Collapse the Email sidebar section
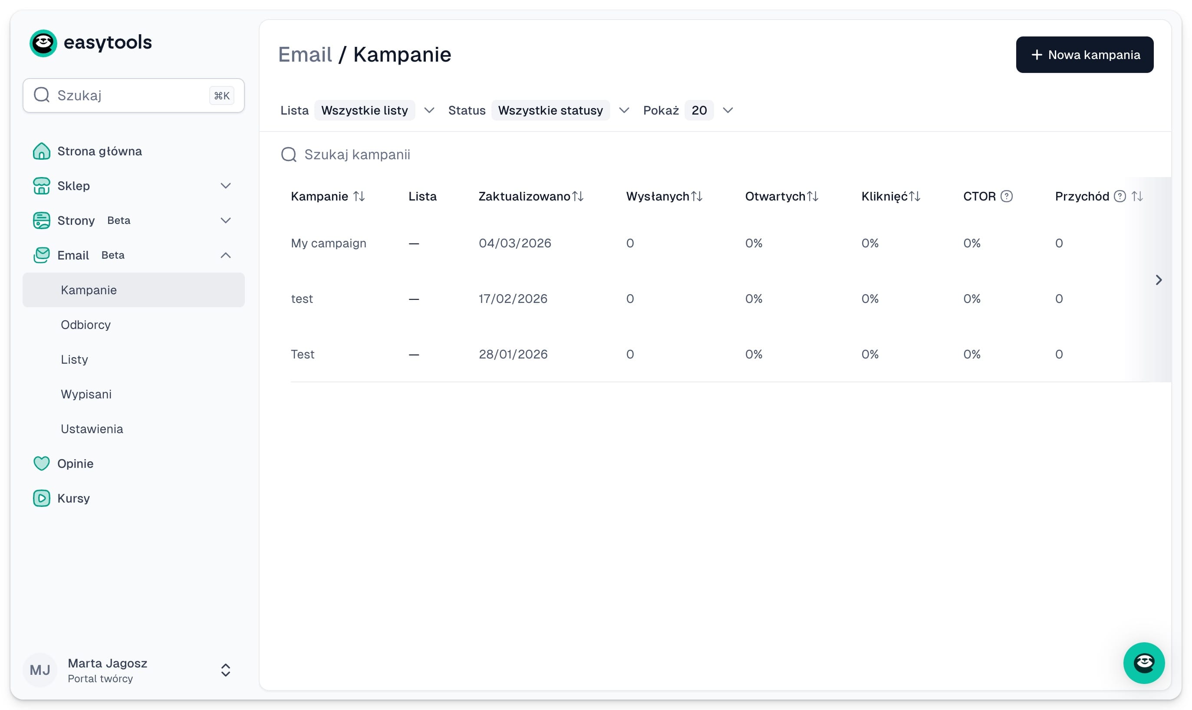Image resolution: width=1192 pixels, height=710 pixels. [x=225, y=256]
